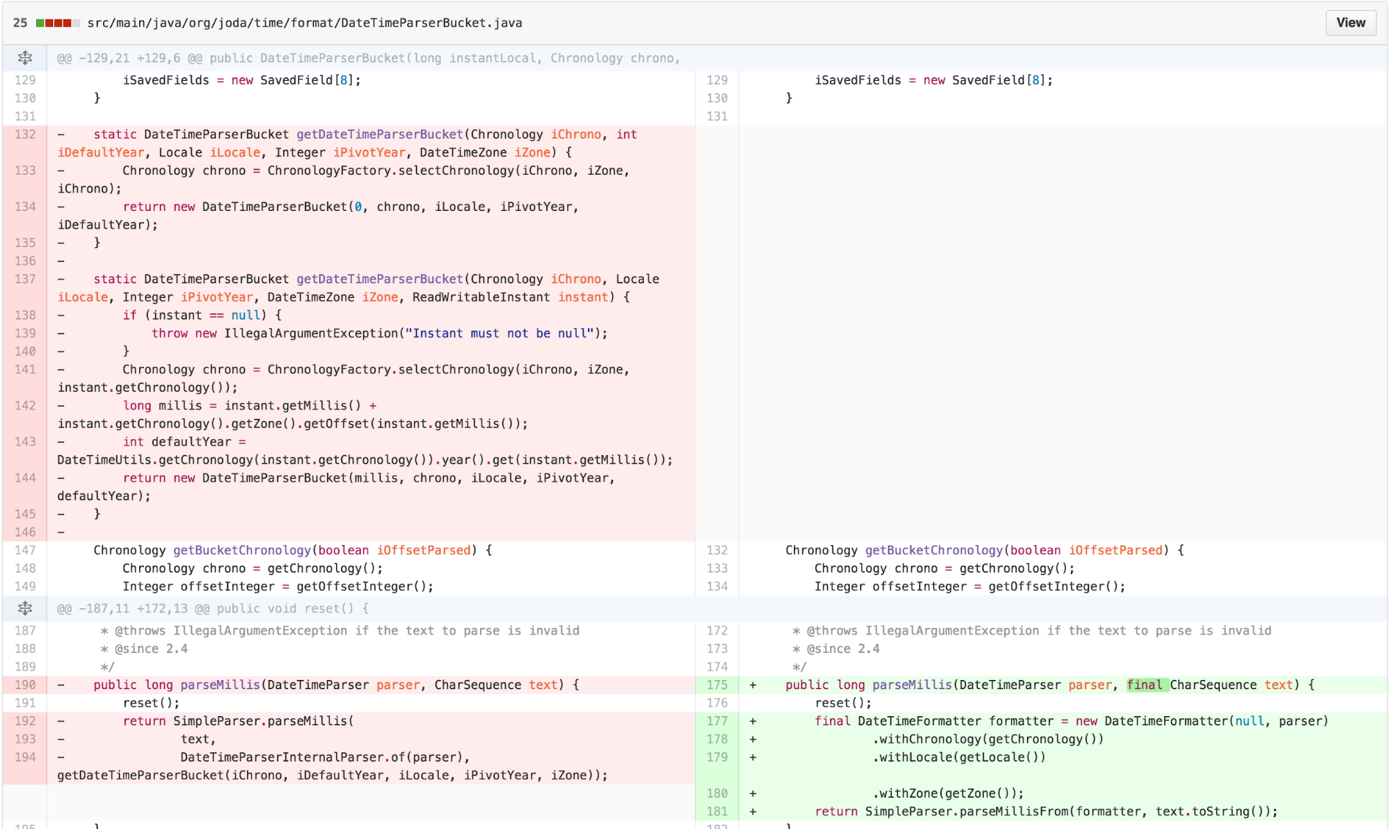The image size is (1391, 829).
Task: Expand hidden lines above line 129
Action: coord(25,58)
